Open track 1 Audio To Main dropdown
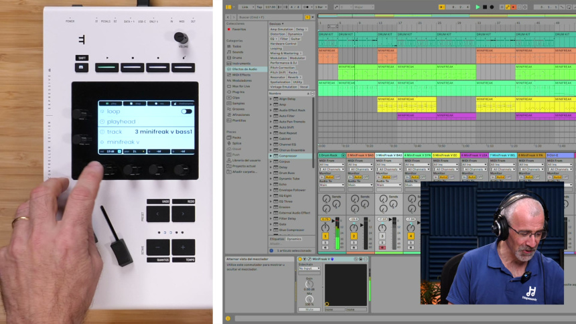Image resolution: width=576 pixels, height=324 pixels. tap(332, 185)
